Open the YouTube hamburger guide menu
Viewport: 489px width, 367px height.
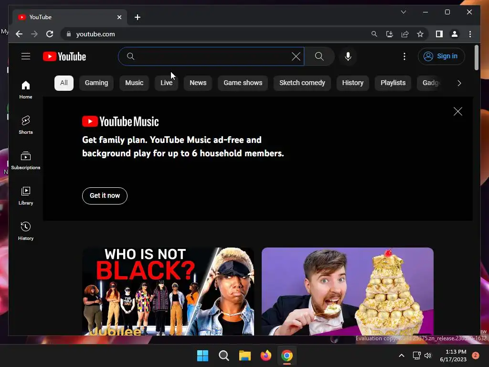26,56
